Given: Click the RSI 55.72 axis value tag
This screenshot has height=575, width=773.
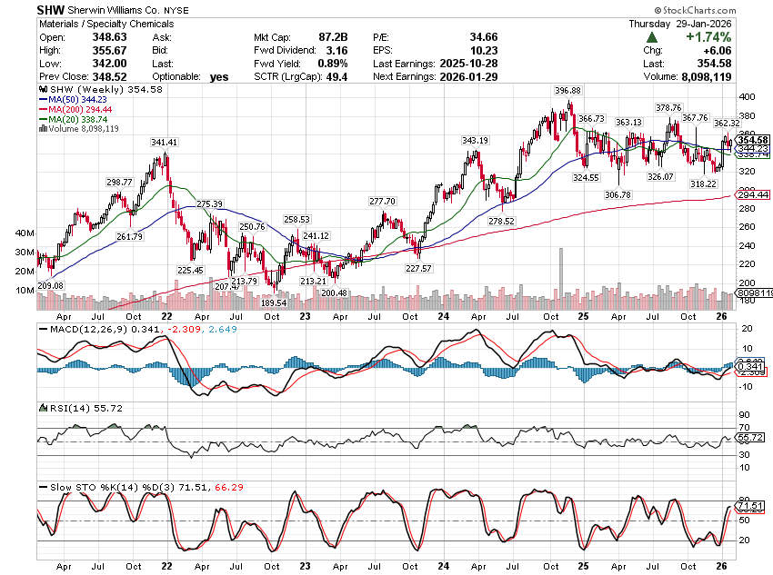Looking at the screenshot, I should (753, 438).
